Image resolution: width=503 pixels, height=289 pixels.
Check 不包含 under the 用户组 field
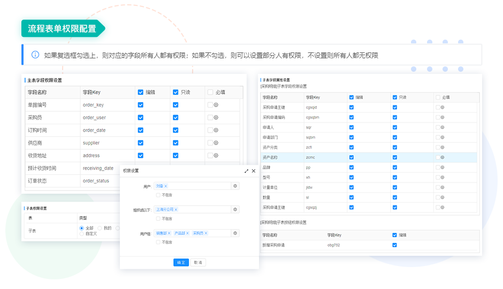[158, 242]
